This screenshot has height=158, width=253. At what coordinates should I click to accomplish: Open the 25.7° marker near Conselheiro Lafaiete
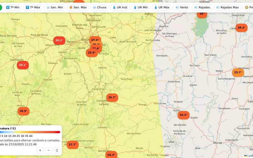[112, 98]
